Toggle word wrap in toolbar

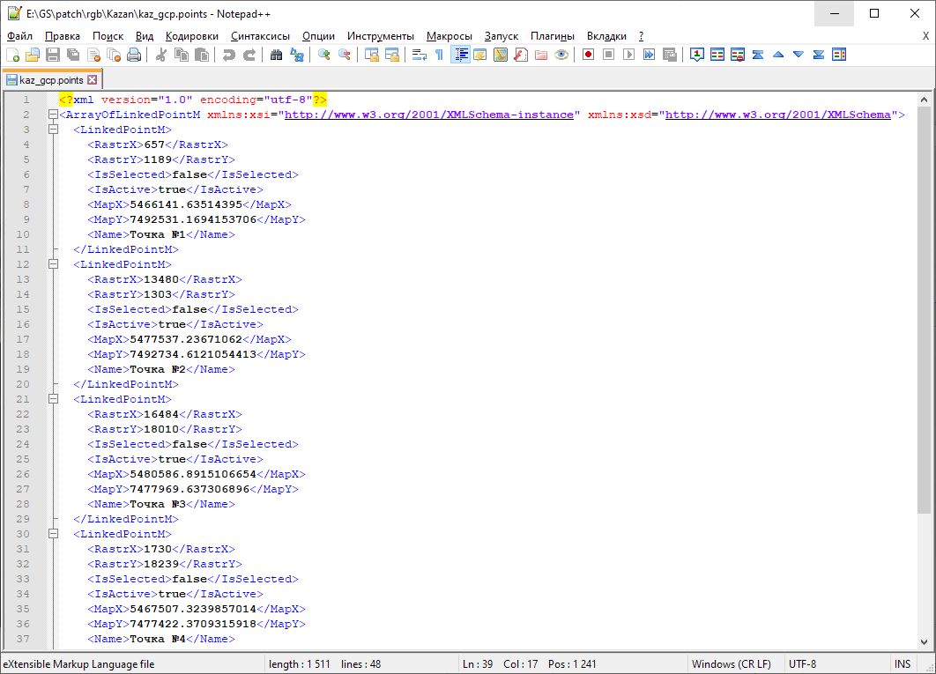tap(419, 55)
